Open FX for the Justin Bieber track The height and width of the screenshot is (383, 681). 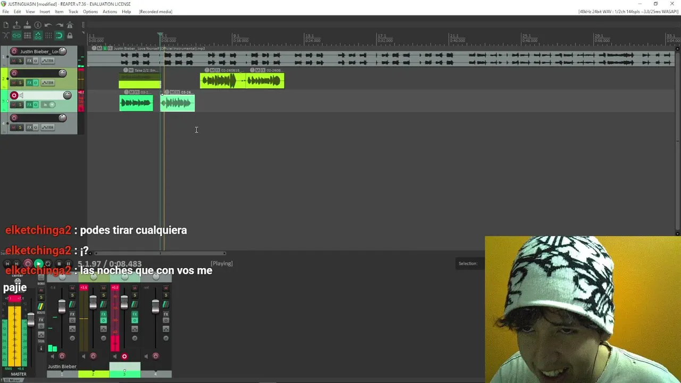coord(29,61)
